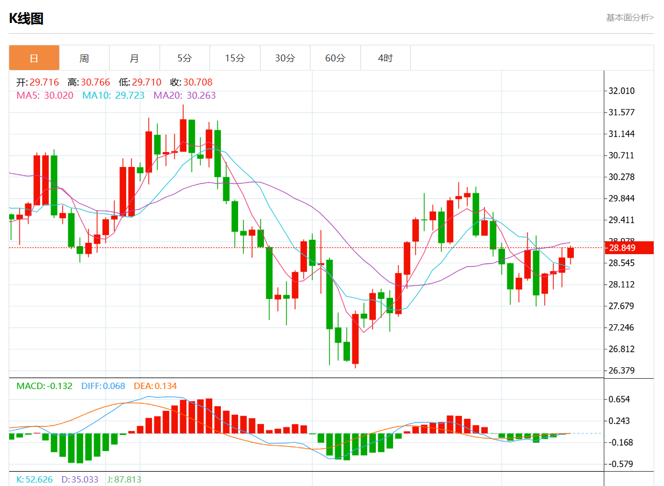Screen dimensions: 664x486
Task: Click the 27.679 price axis label
Action: [621, 306]
